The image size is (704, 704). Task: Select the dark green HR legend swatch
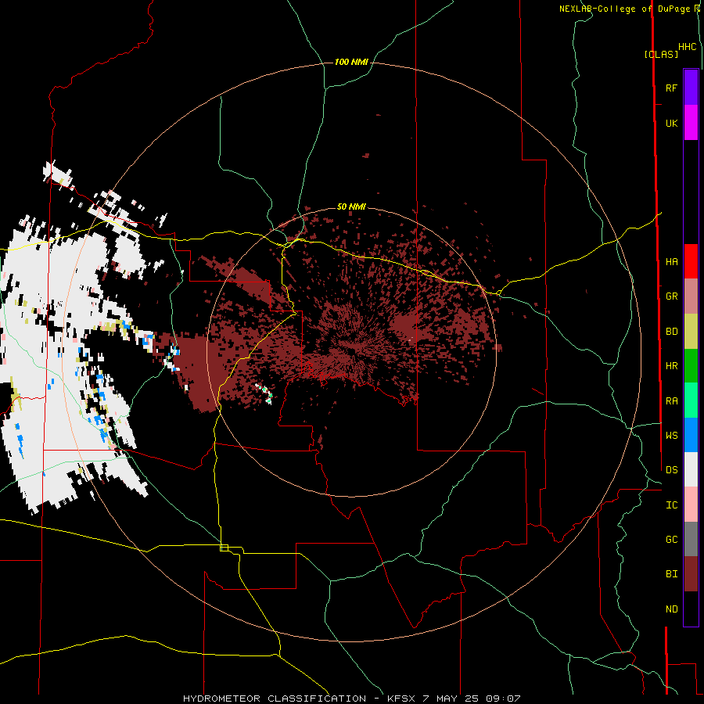pos(691,365)
